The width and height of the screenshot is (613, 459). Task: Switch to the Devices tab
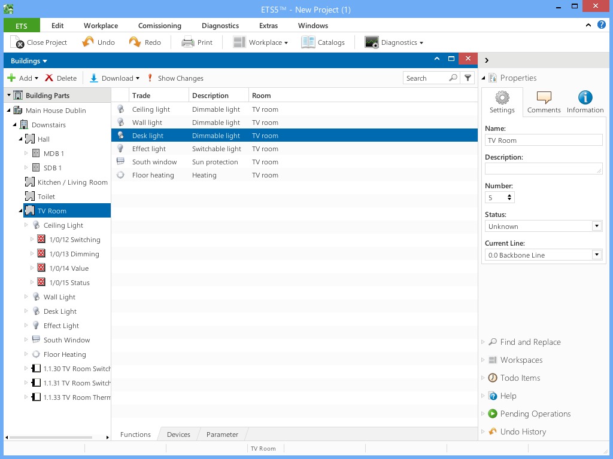[178, 434]
